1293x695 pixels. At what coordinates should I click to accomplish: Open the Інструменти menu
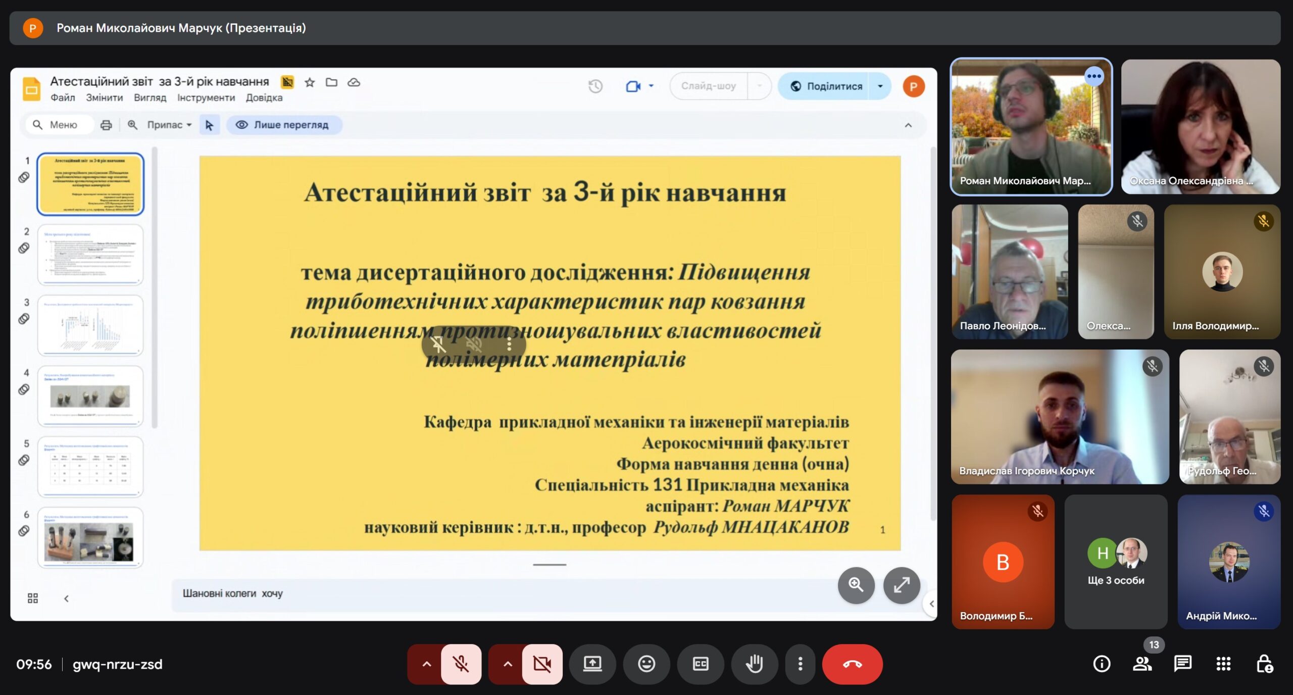206,98
